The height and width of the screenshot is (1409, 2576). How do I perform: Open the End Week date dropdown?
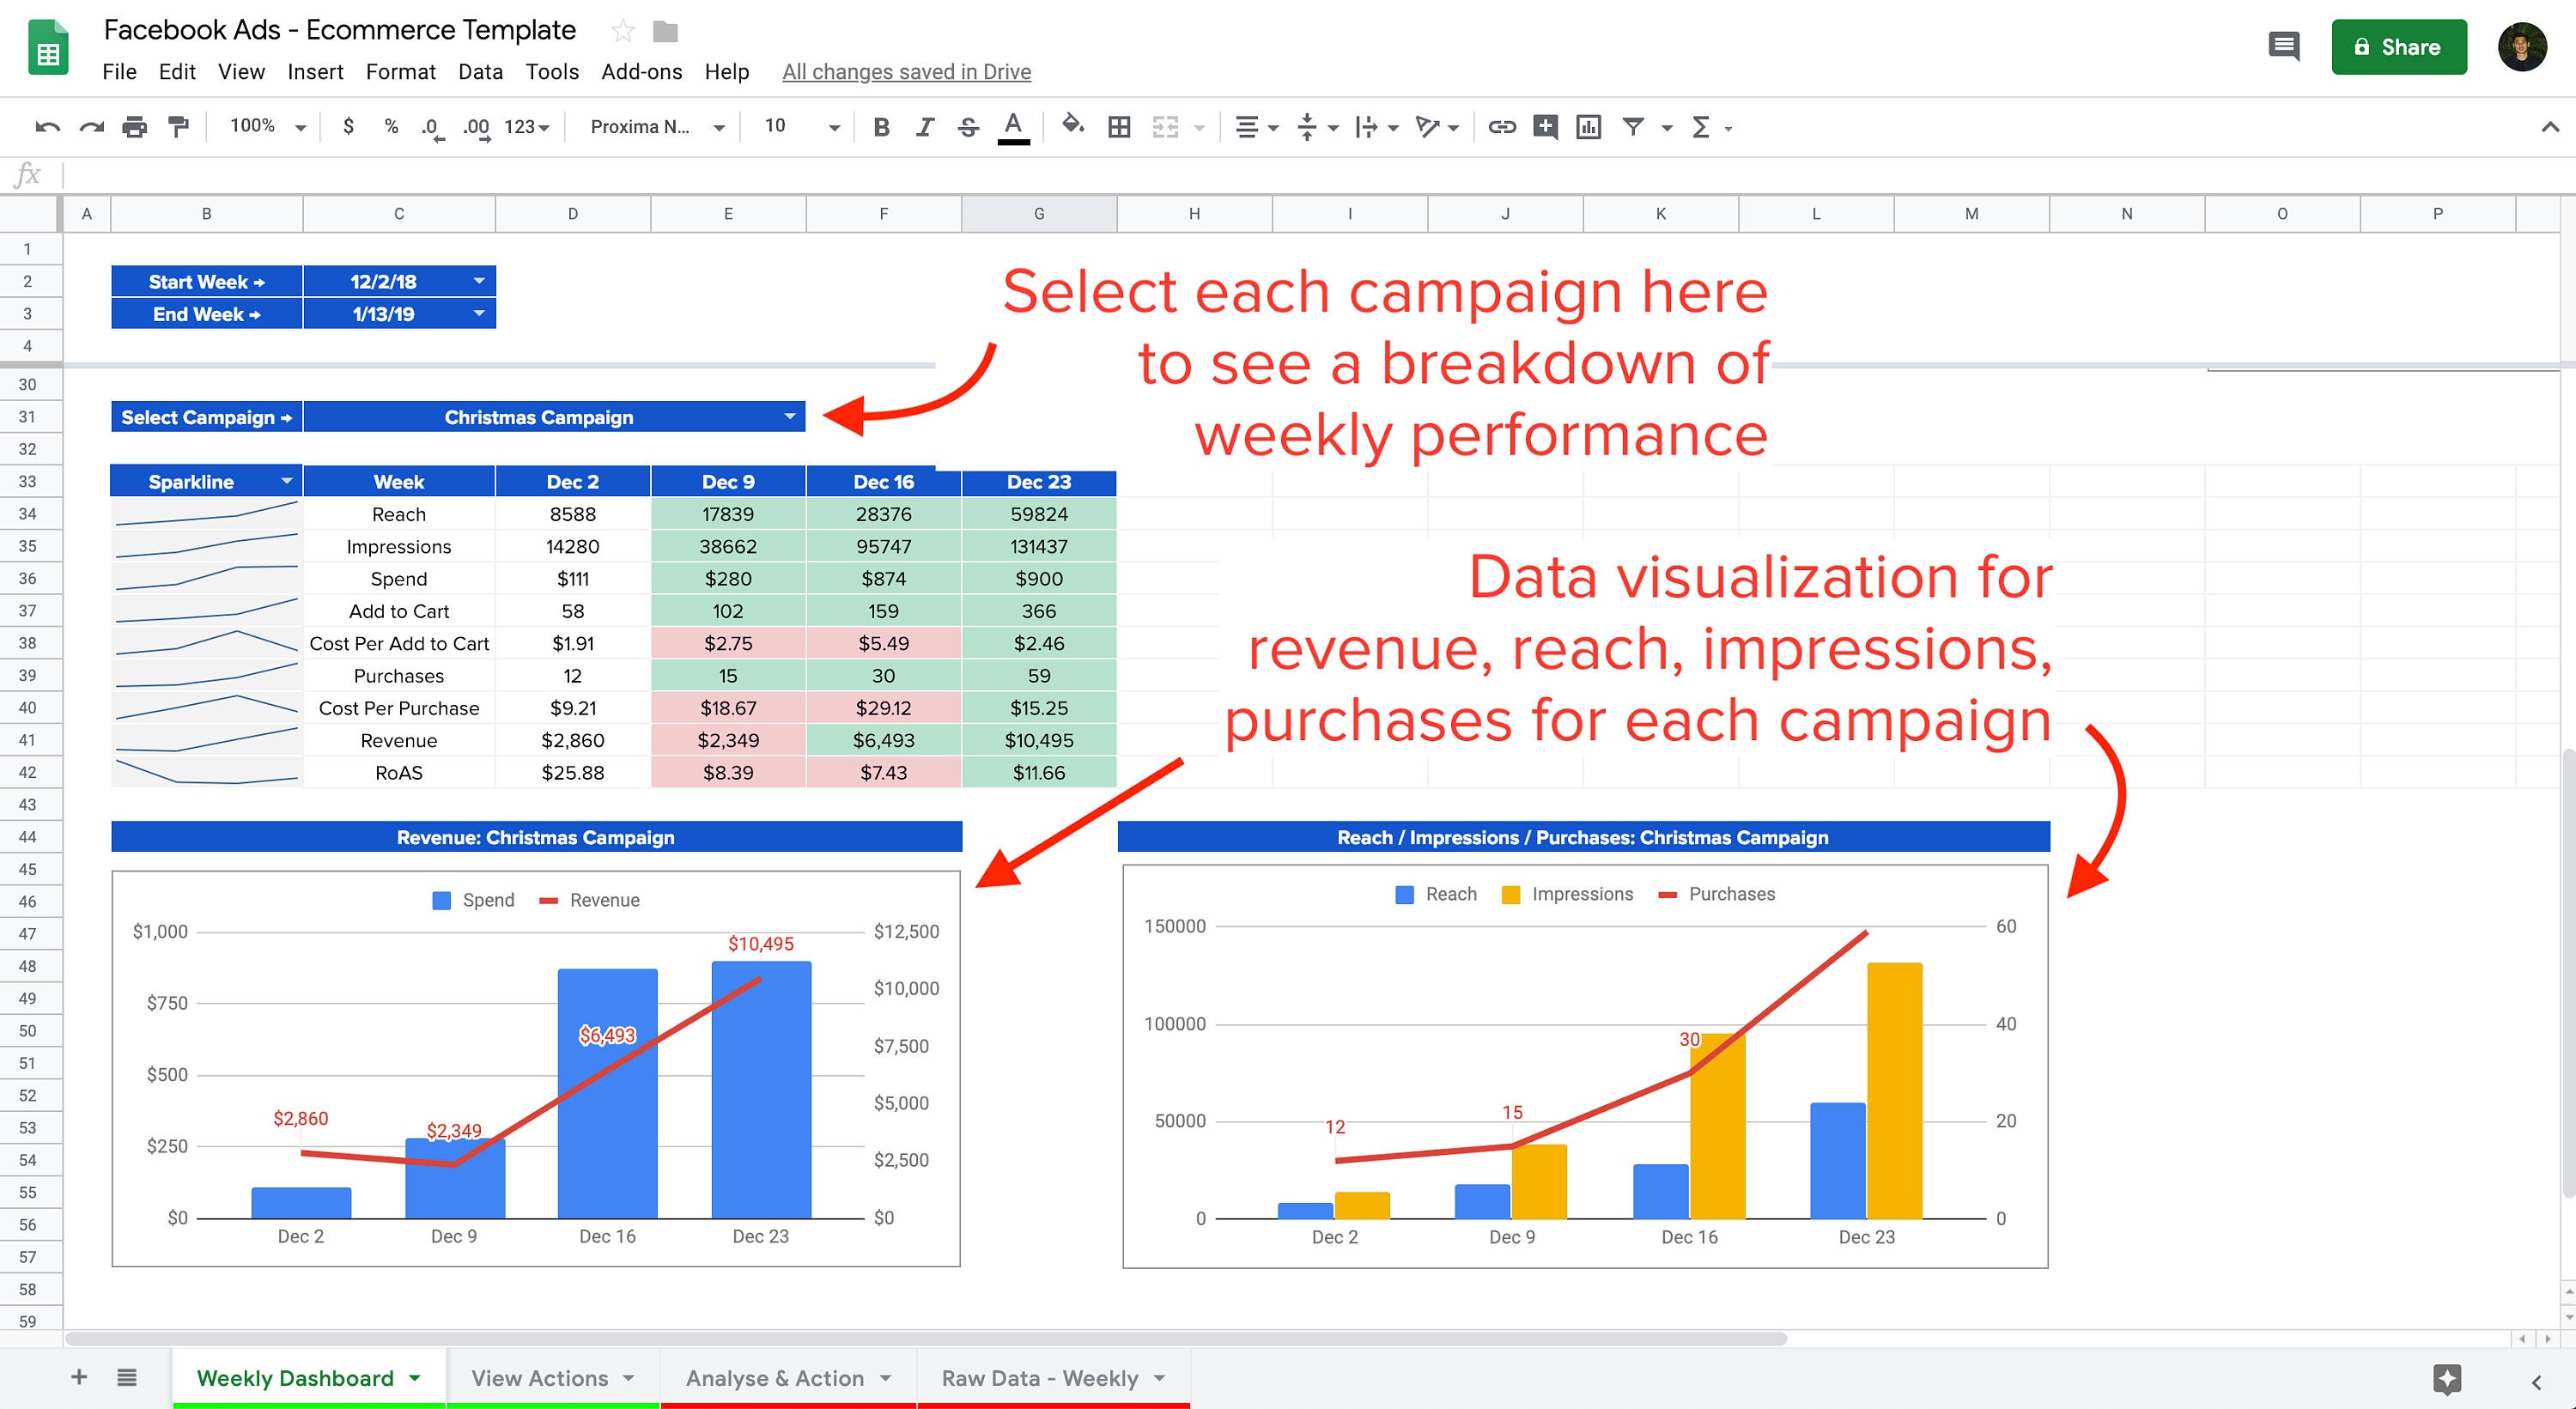pos(479,313)
